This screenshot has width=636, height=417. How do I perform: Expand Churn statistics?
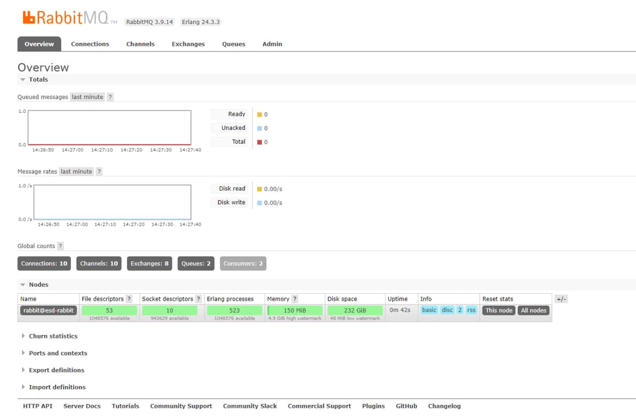[52, 336]
